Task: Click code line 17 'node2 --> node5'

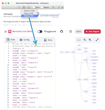Action: (x=20, y=81)
